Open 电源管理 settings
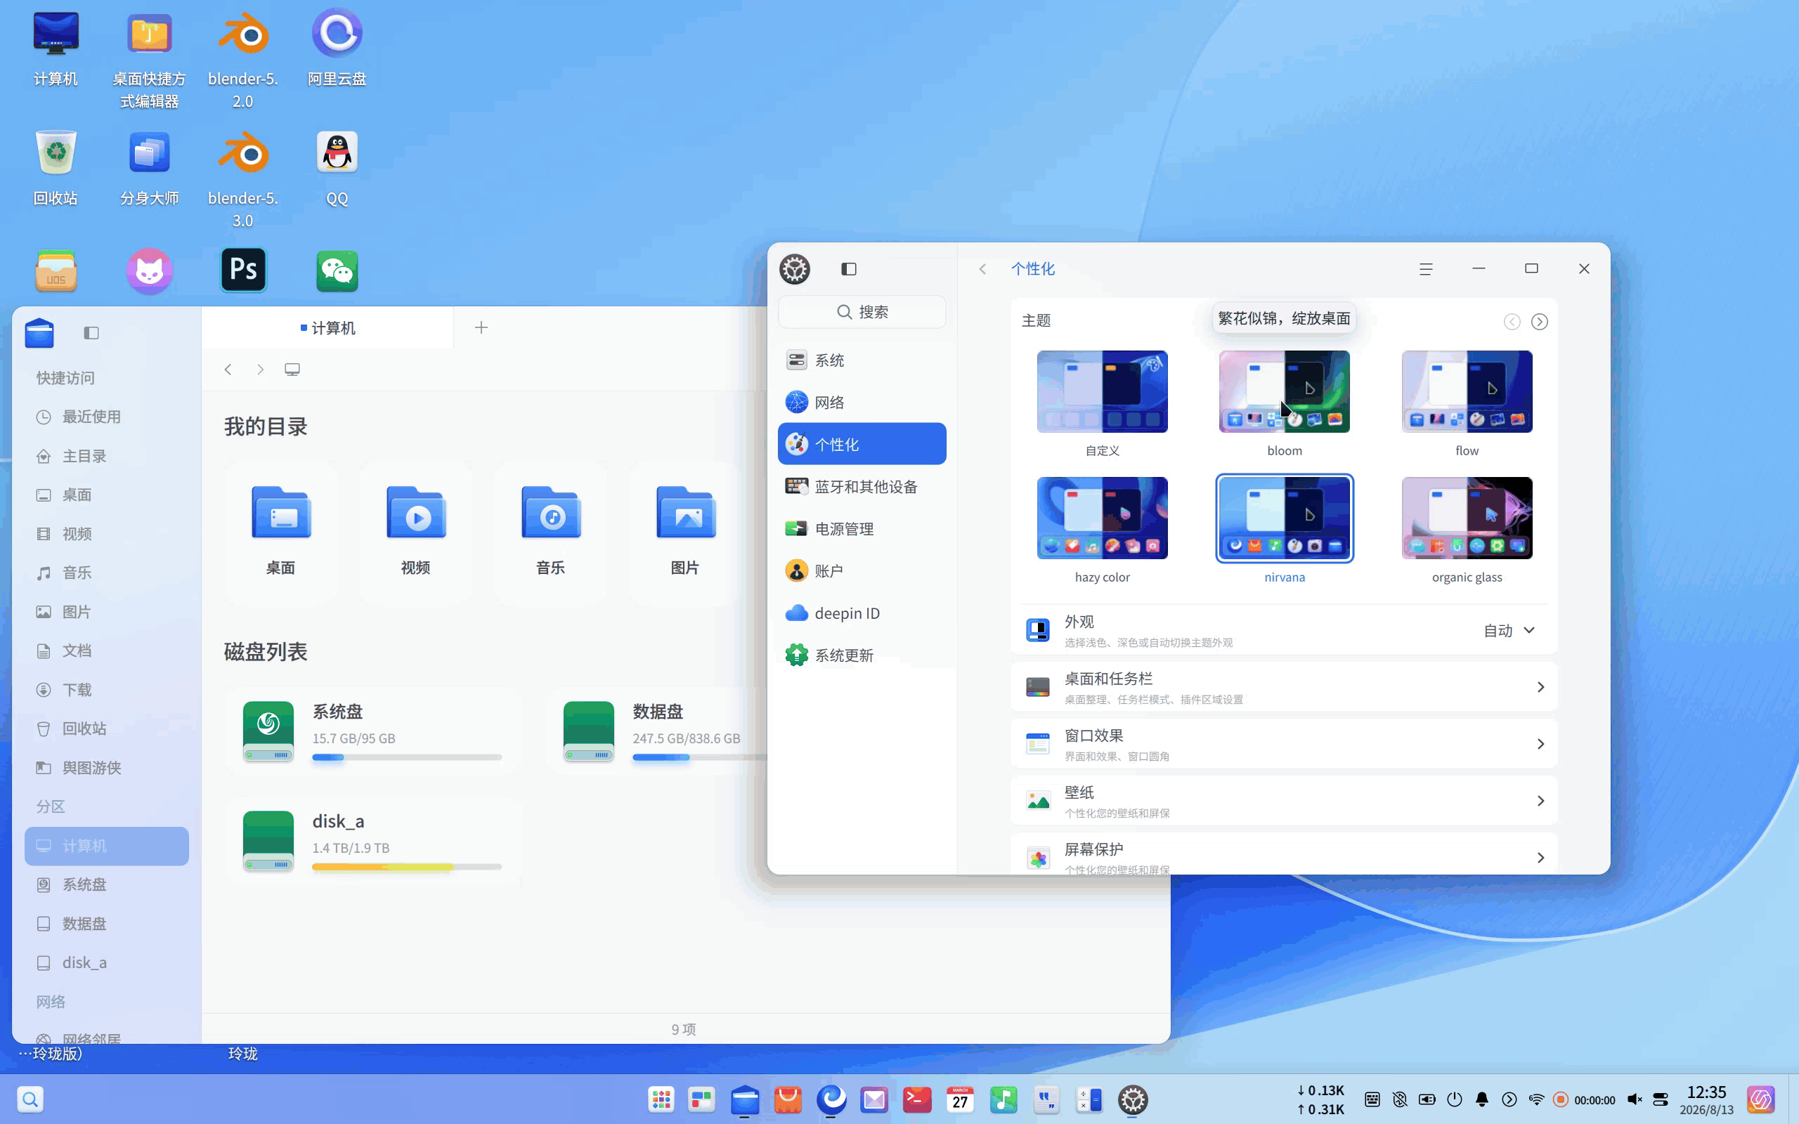The height and width of the screenshot is (1124, 1799). coord(862,528)
